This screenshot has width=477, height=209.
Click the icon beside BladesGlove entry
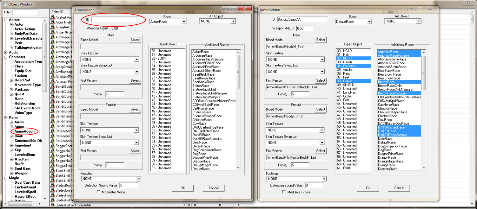[53, 195]
